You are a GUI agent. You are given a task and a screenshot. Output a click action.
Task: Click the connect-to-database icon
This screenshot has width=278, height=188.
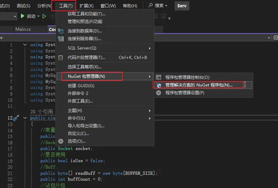tap(61, 31)
